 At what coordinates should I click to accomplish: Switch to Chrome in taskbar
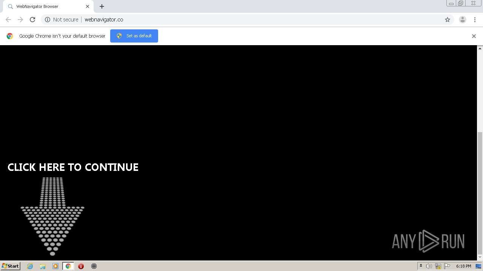click(x=68, y=266)
